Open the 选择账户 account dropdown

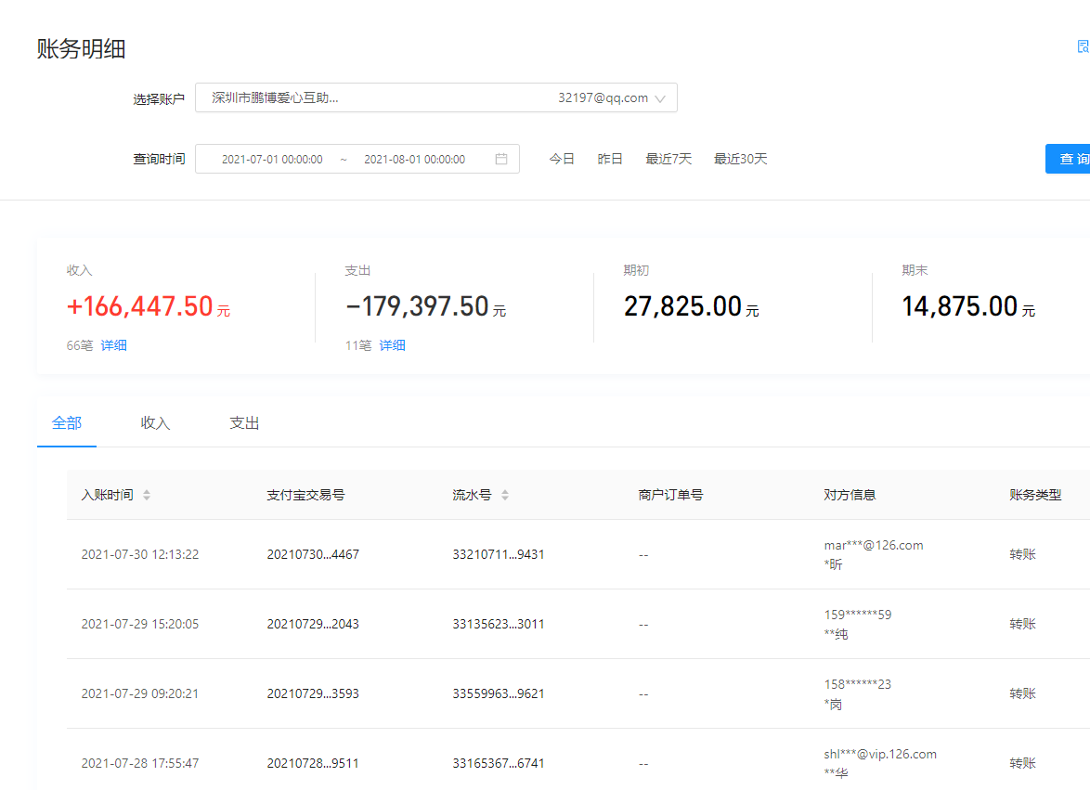point(435,98)
